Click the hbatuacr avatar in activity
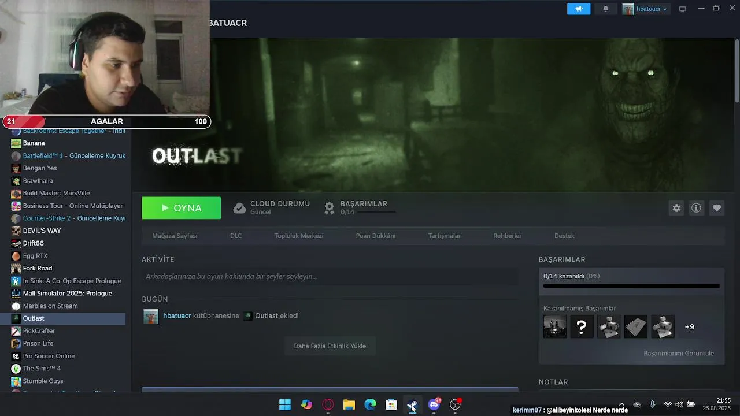 [x=151, y=316]
